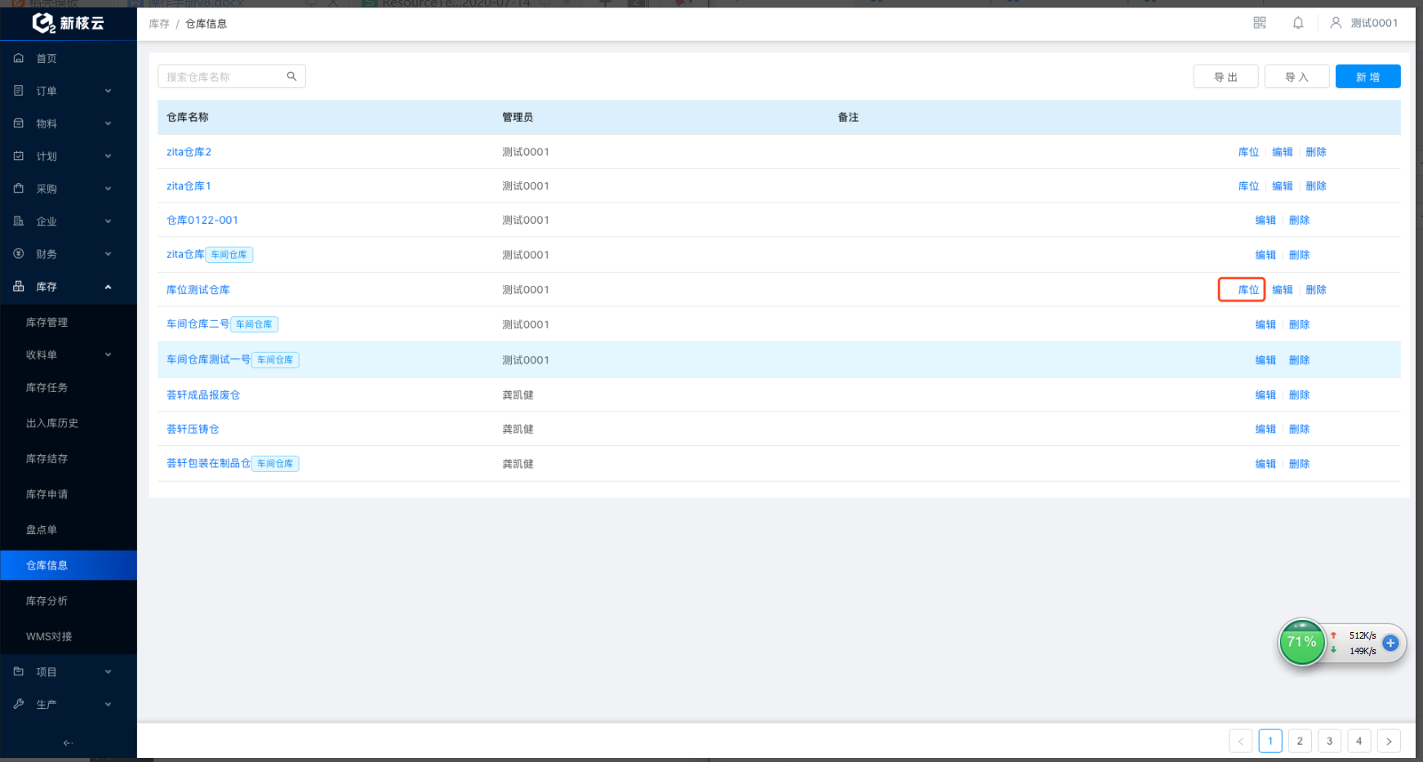Screen dimensions: 1423x762
Task: Expand the 订单 menu chevron
Action: tap(108, 91)
